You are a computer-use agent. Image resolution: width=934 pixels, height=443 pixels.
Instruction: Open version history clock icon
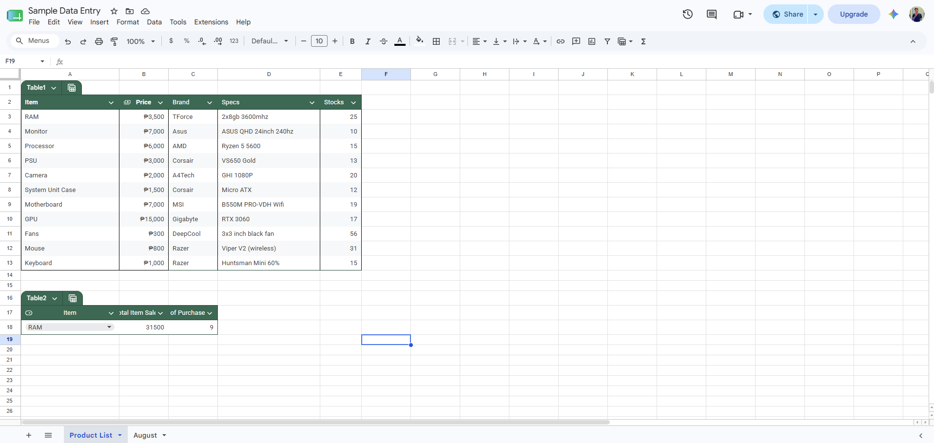[688, 14]
